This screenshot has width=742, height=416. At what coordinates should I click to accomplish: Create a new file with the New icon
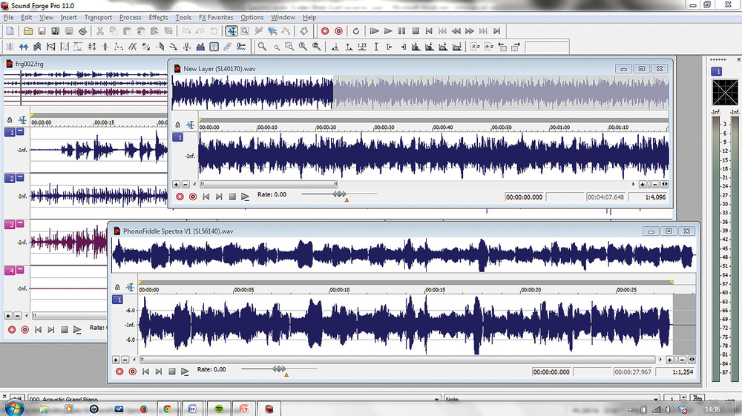coord(10,31)
